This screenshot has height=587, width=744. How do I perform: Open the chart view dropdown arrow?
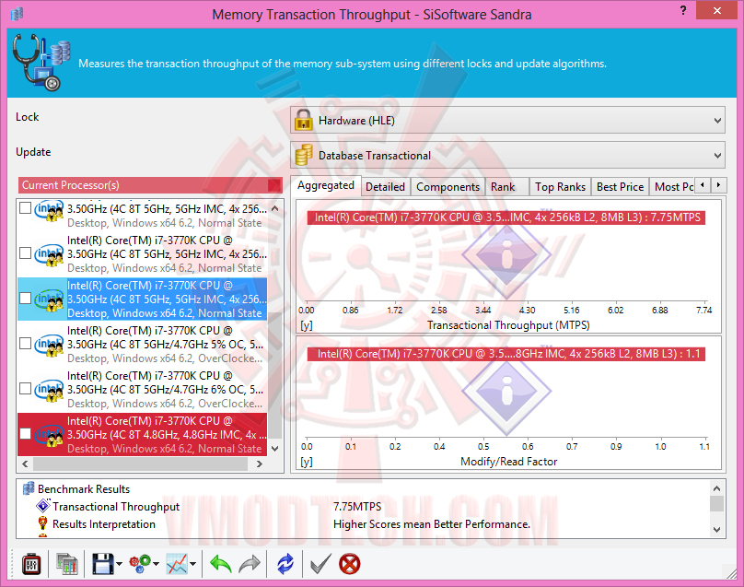point(193,564)
